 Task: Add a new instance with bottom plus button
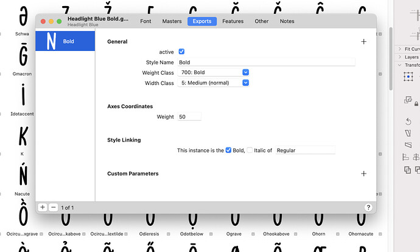point(43,208)
